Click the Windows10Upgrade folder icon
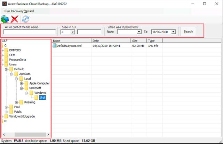This screenshot has height=144, width=223. [6, 116]
